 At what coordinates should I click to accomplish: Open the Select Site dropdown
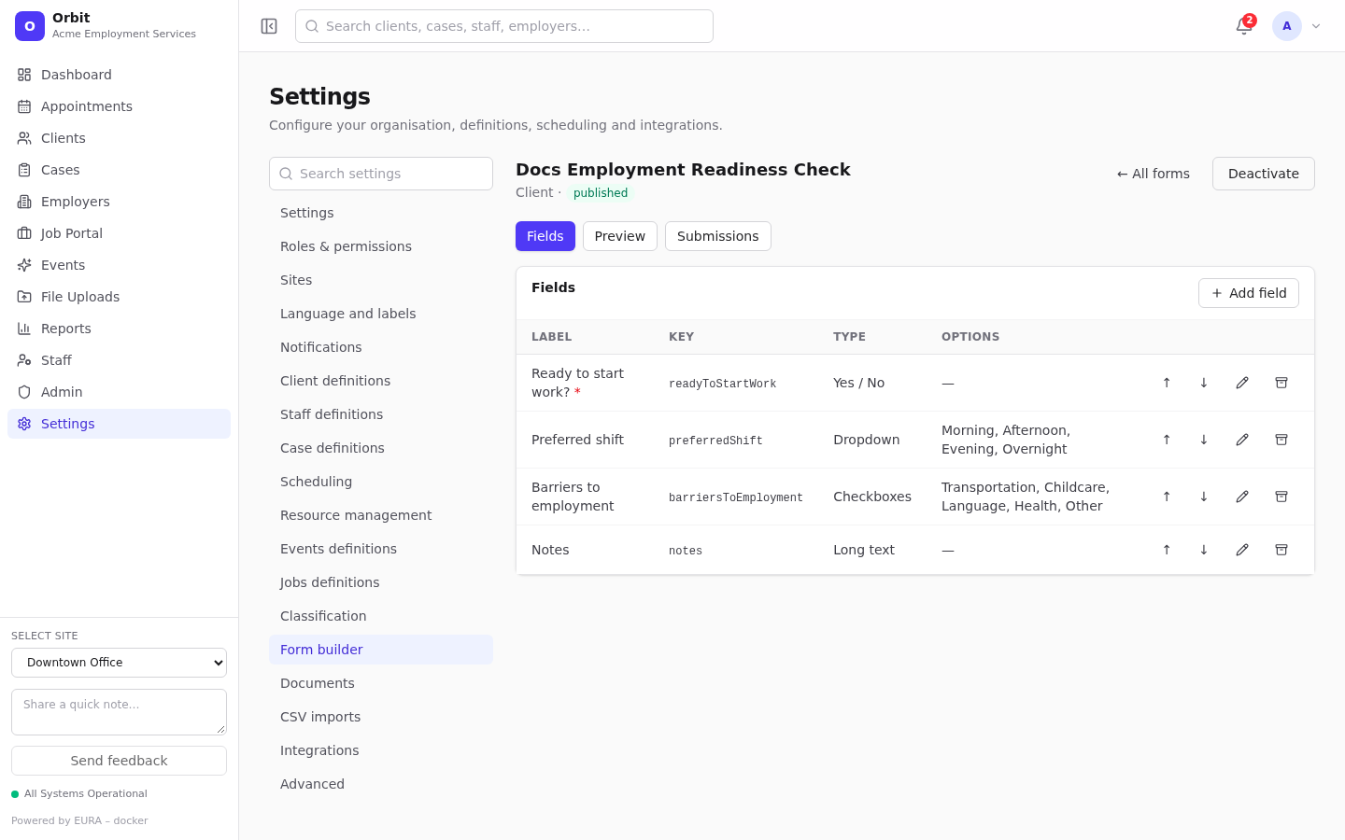(119, 663)
